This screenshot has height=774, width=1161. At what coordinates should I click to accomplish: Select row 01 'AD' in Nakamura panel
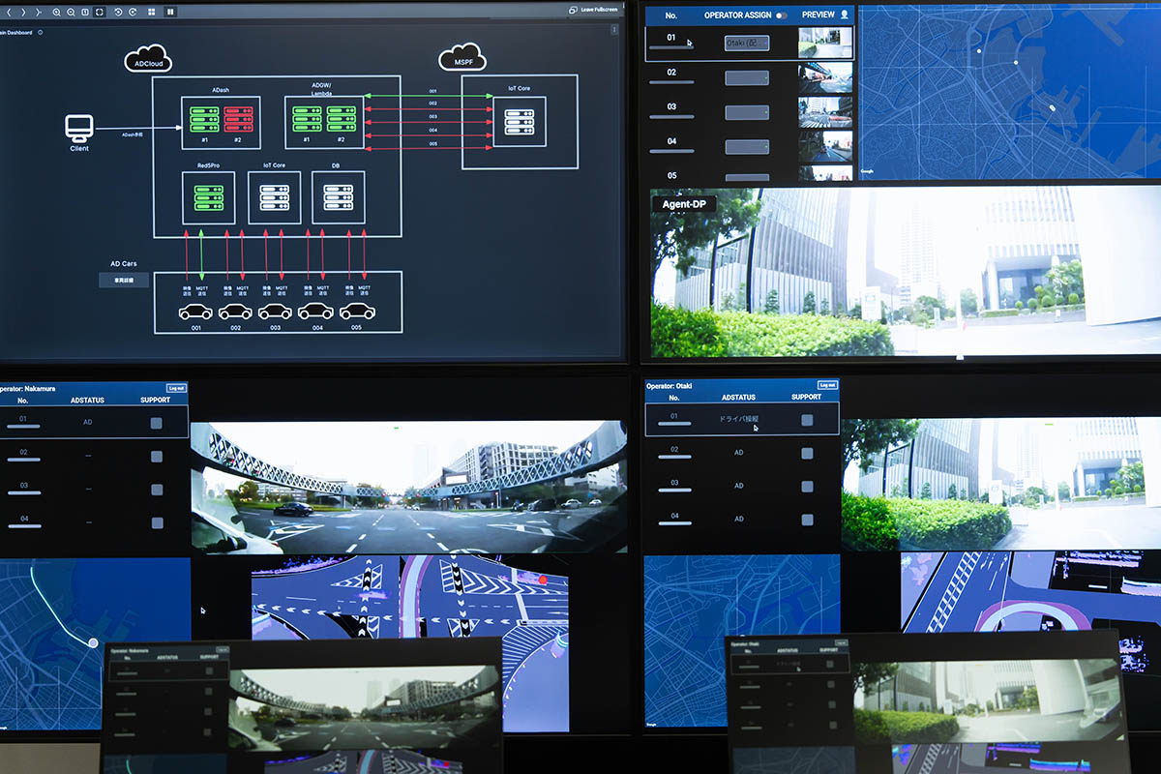click(x=94, y=422)
